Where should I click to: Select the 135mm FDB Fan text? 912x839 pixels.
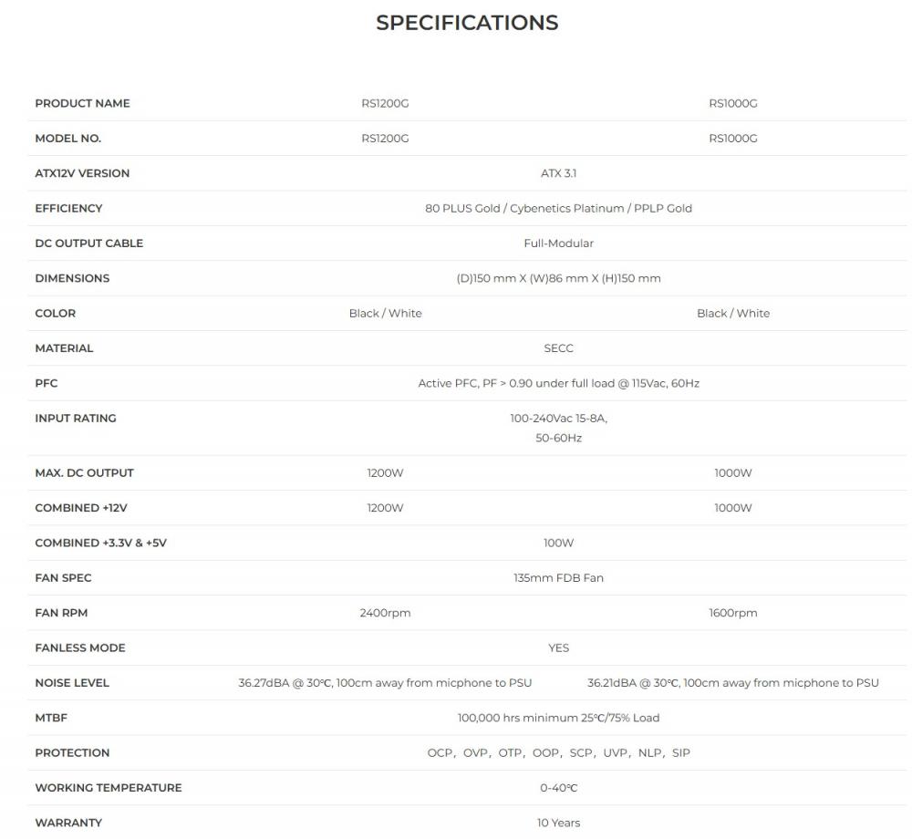[x=558, y=578]
